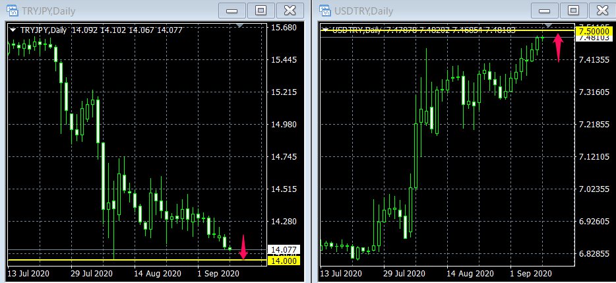This screenshot has height=283, width=616.
Task: Click the 14.745 price axis value
Action: click(x=284, y=156)
